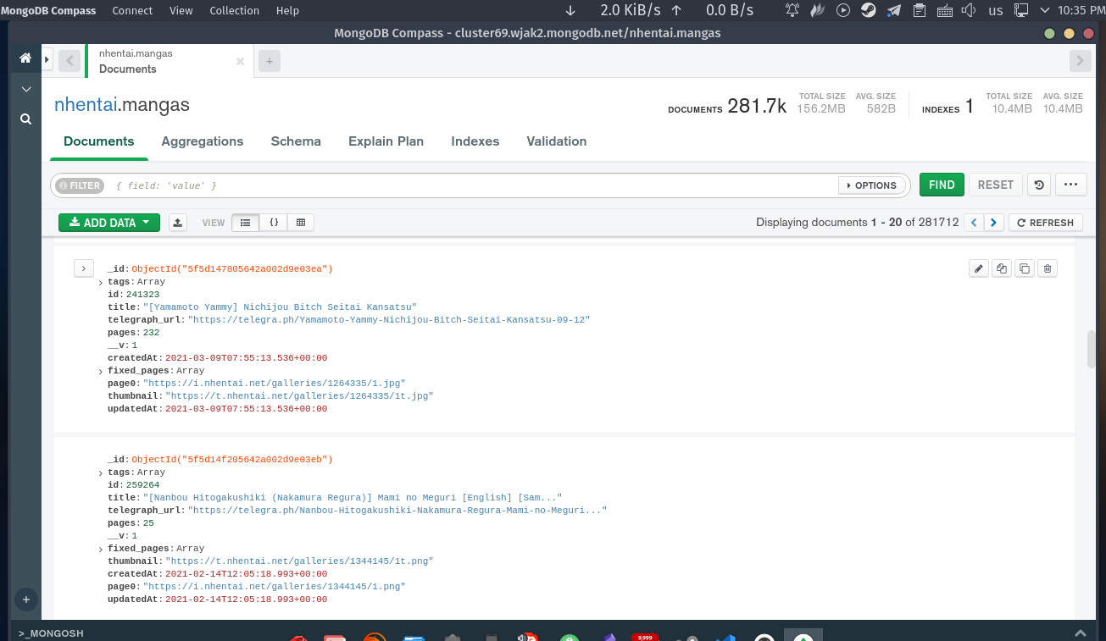1106x641 pixels.
Task: Open the Connect menu
Action: pyautogui.click(x=132, y=11)
